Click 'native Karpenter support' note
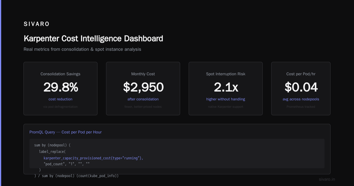Viewport: 354px width, 186px height. click(226, 107)
